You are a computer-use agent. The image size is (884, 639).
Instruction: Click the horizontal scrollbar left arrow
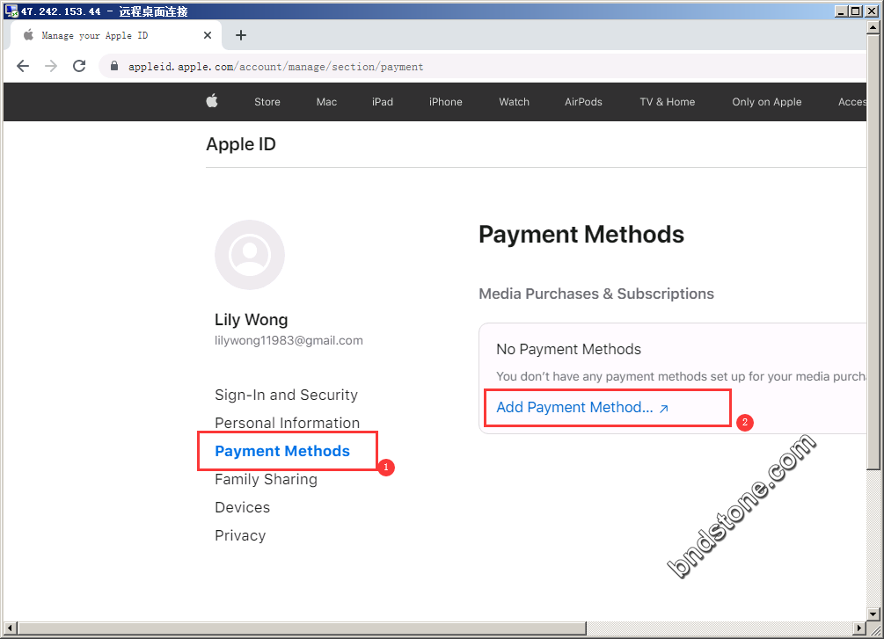point(11,628)
